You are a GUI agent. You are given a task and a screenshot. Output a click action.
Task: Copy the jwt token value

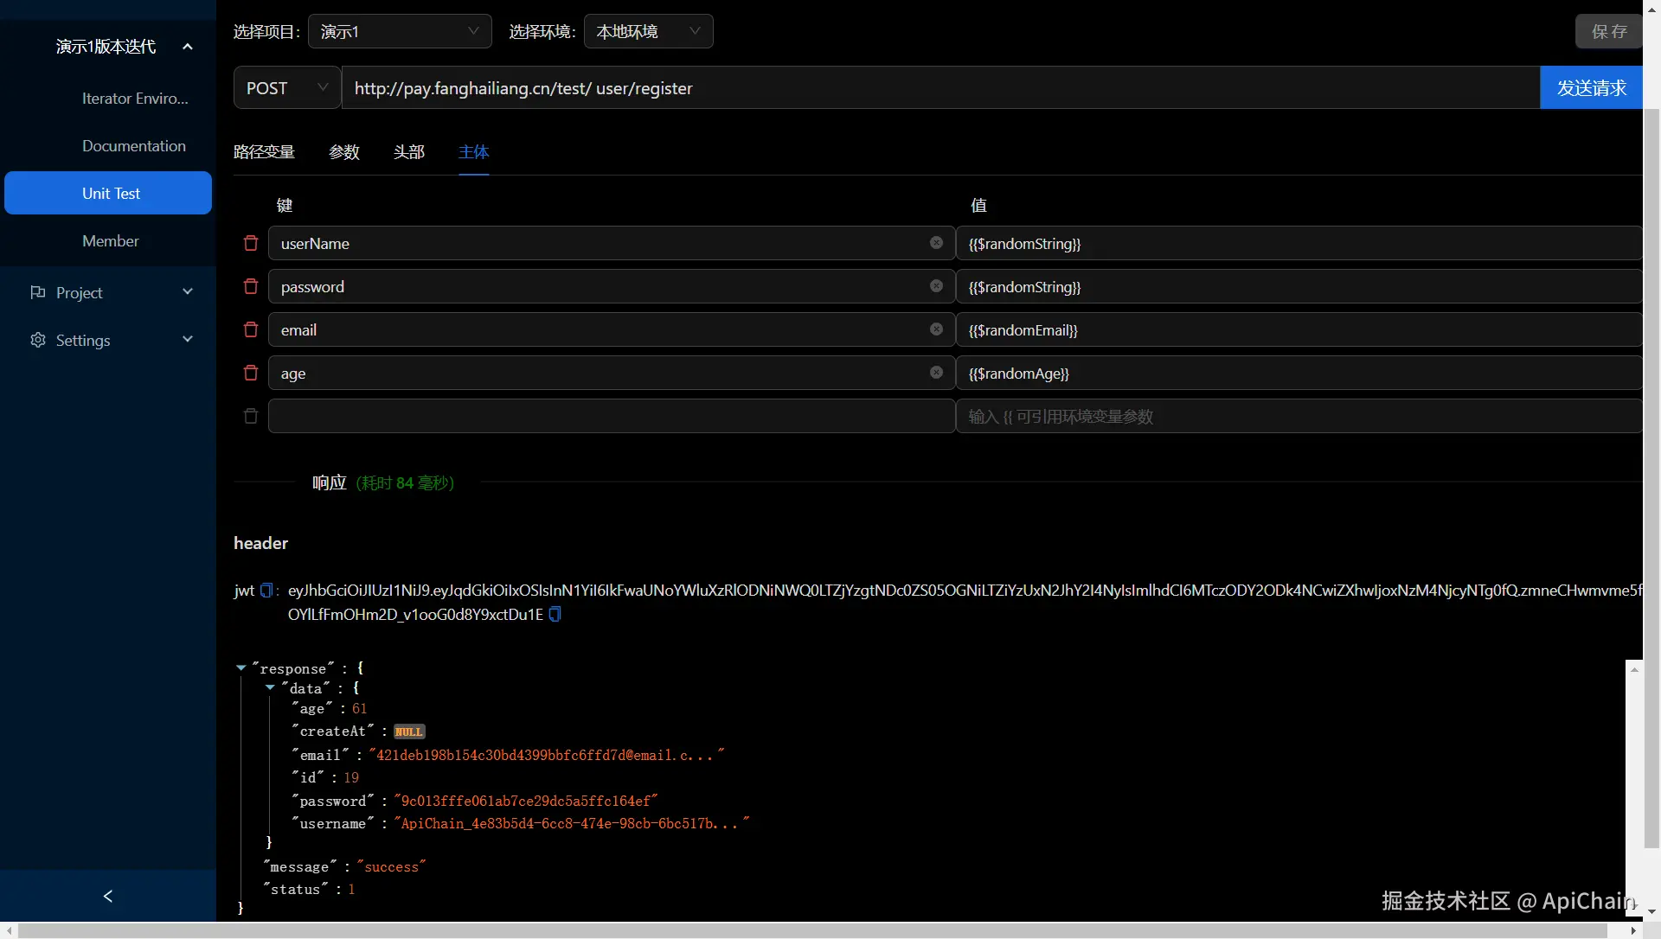555,614
